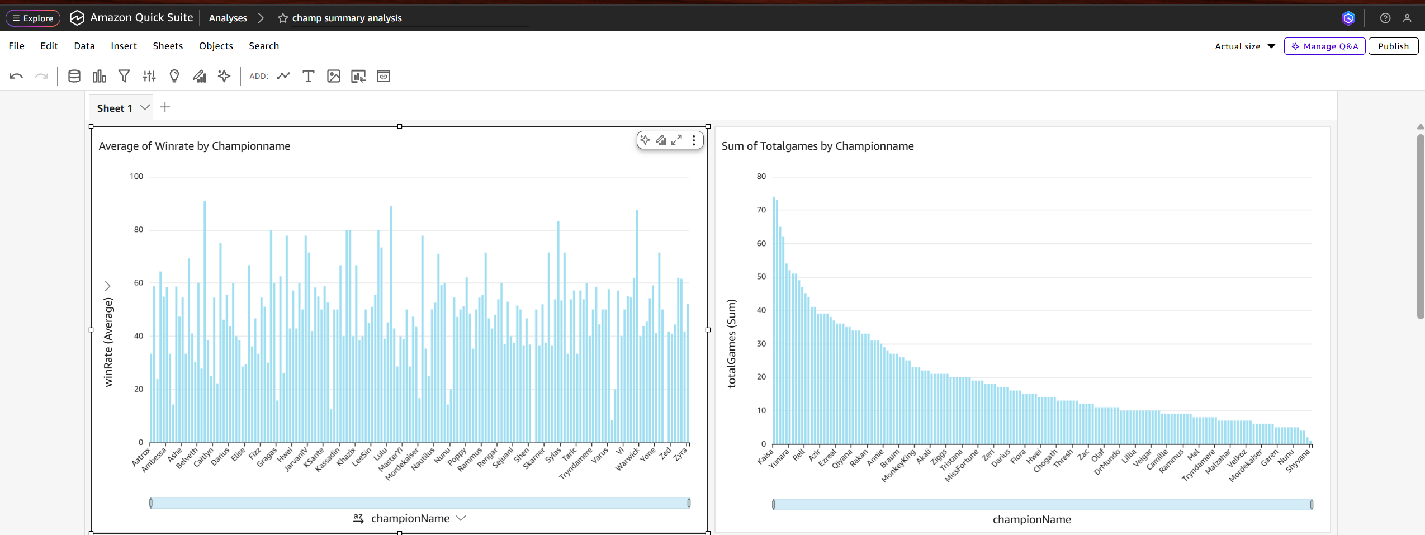Open the Insert menu
Screen dimensions: 1425x535
pyautogui.click(x=124, y=46)
